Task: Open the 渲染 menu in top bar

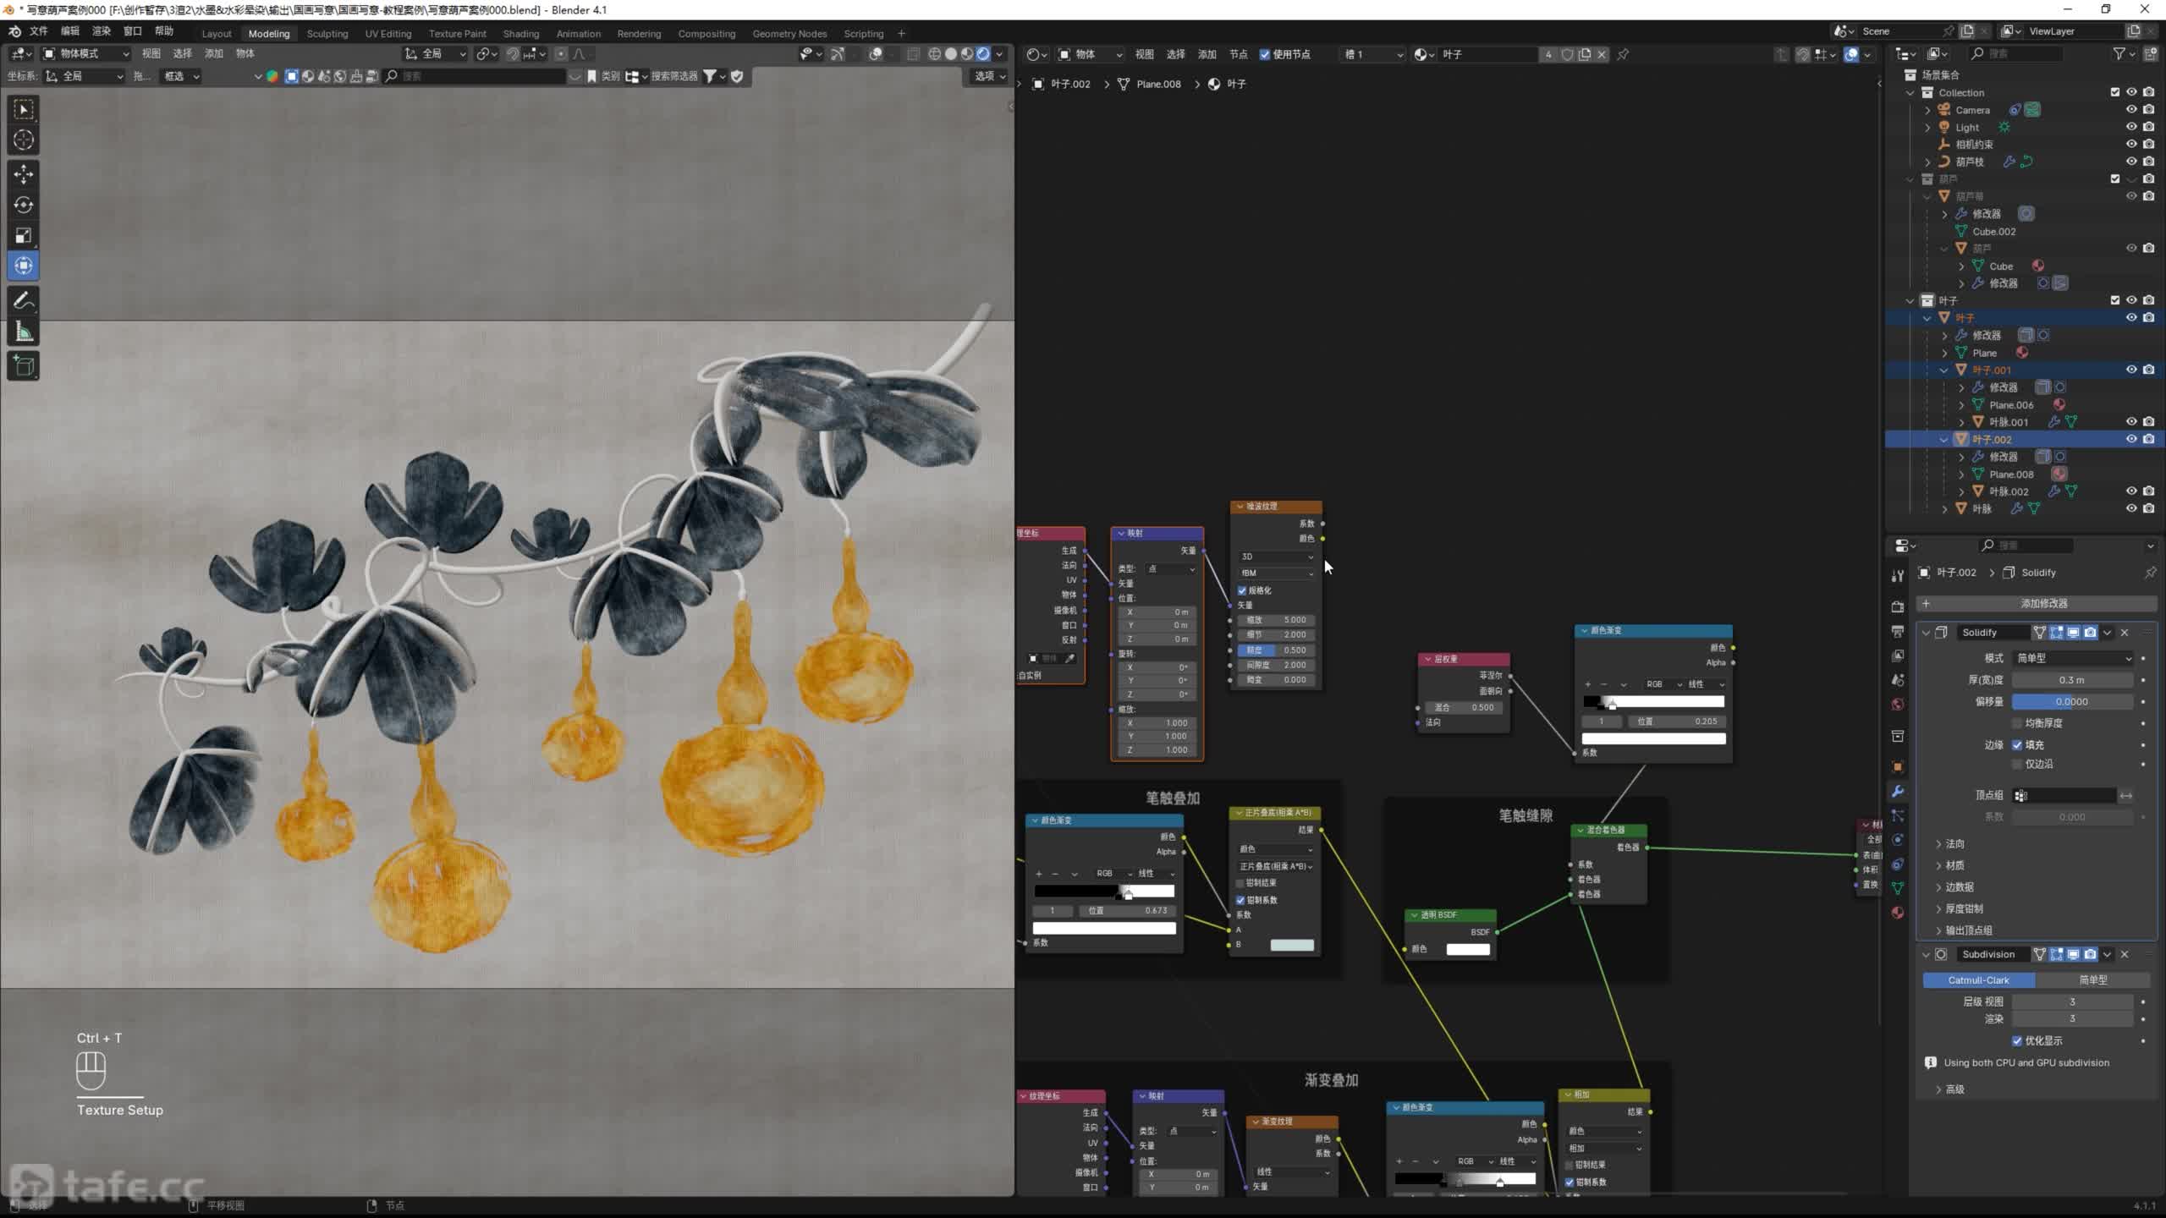Action: [102, 31]
